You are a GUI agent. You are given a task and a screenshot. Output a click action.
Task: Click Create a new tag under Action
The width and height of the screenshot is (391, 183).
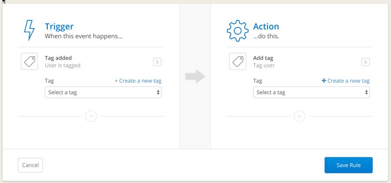[x=346, y=81]
